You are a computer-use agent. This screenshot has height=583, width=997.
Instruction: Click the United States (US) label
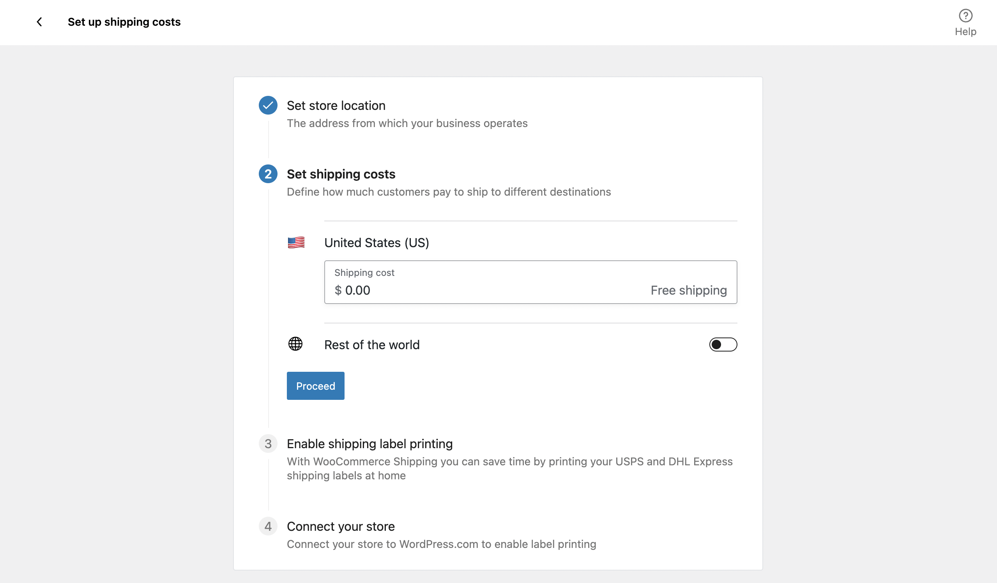click(376, 242)
